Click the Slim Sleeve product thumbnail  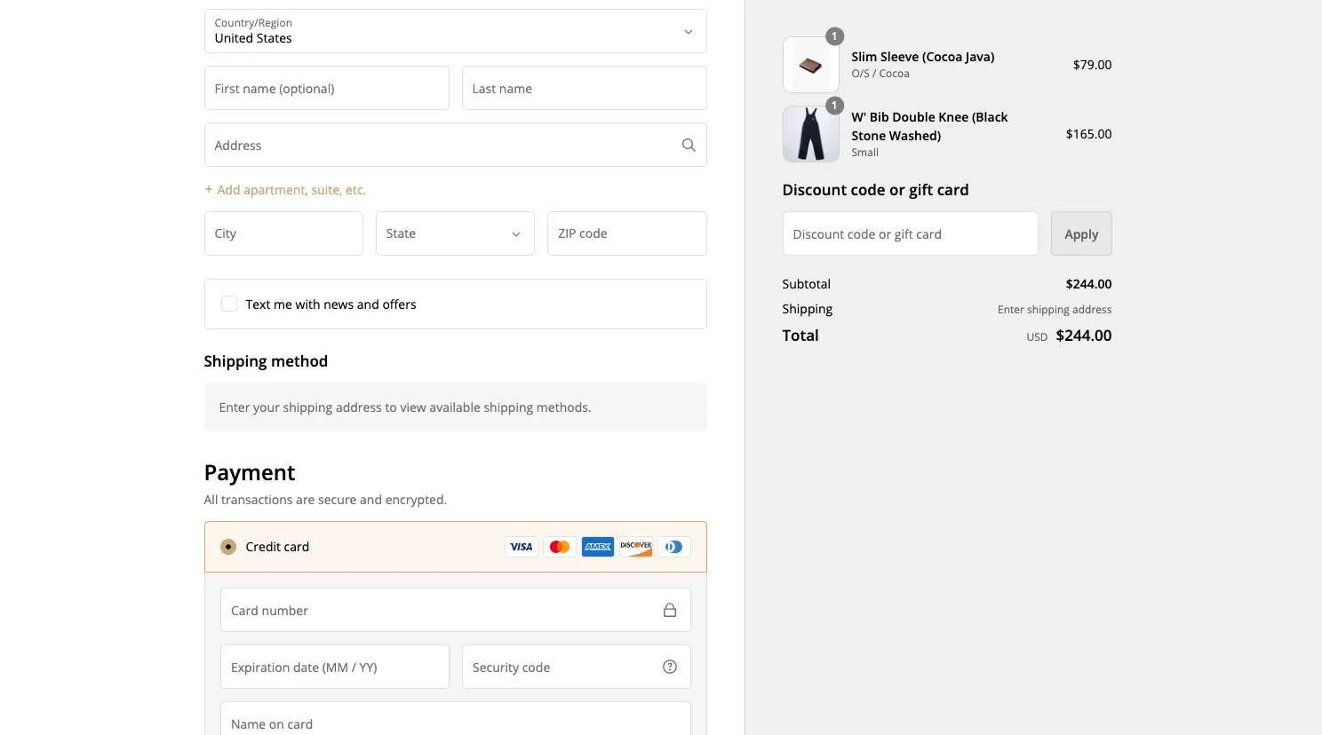click(809, 63)
